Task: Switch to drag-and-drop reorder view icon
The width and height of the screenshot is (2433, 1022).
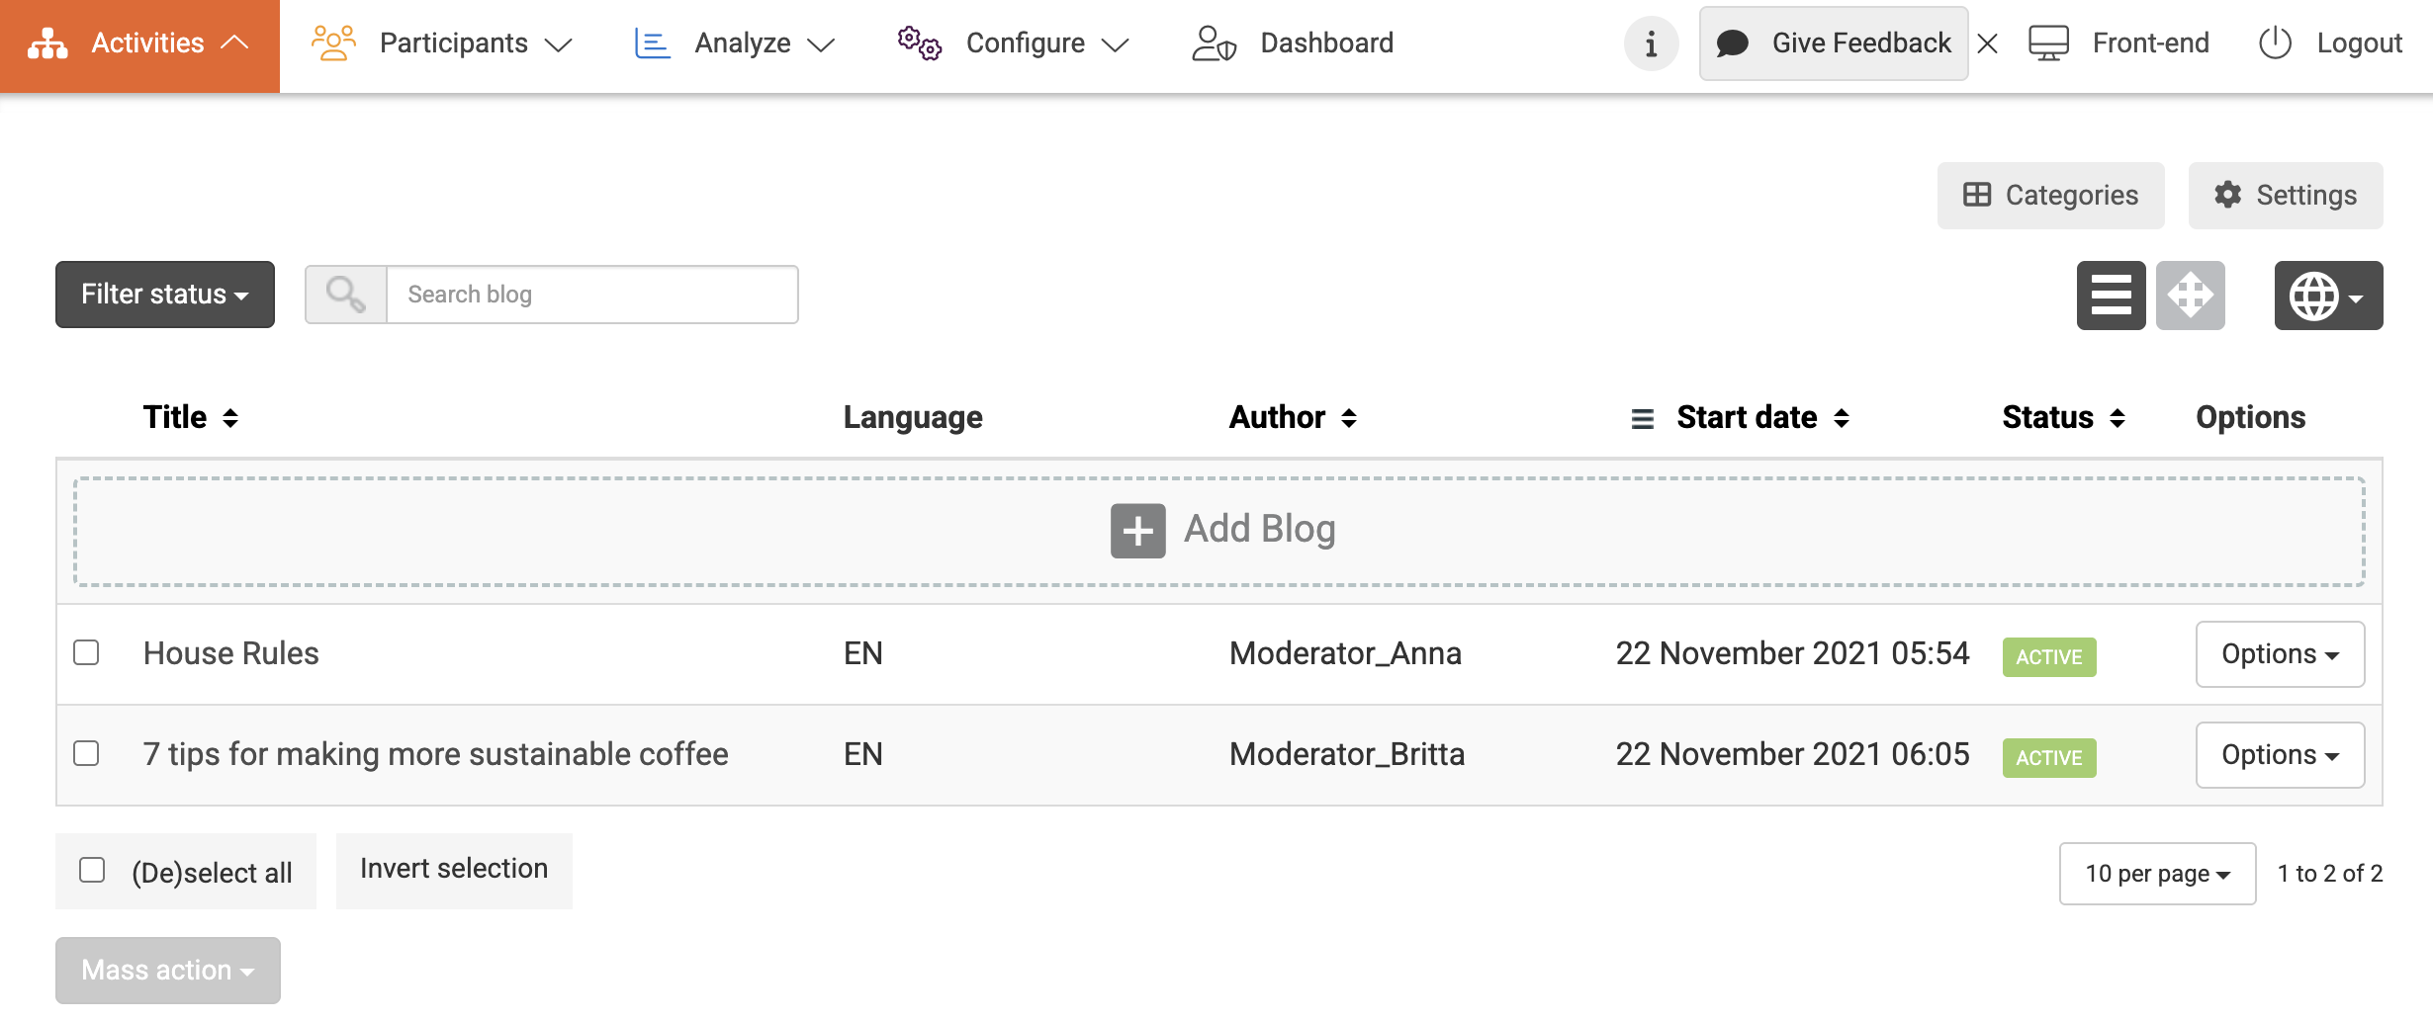Action: click(x=2190, y=296)
